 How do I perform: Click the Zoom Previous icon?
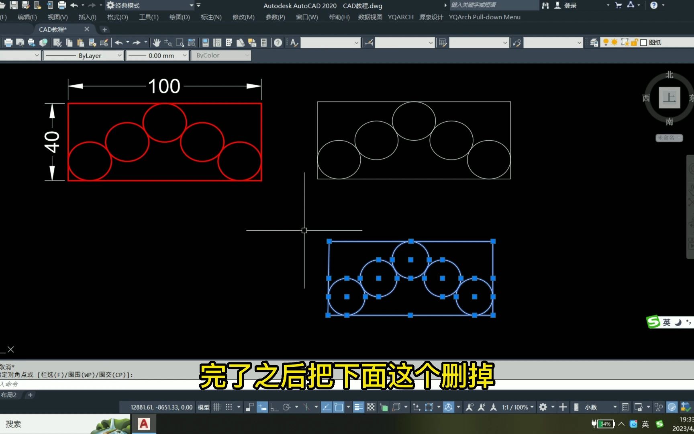click(x=192, y=43)
